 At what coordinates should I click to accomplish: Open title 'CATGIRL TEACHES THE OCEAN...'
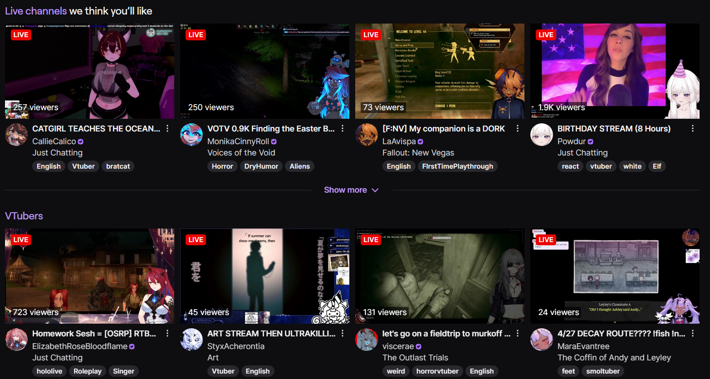pos(96,129)
